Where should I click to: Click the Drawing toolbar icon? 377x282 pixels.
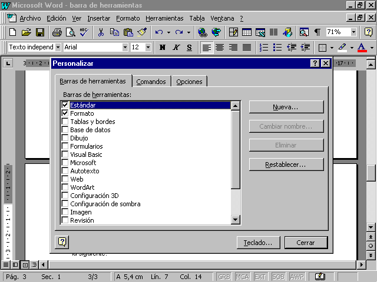click(287, 32)
